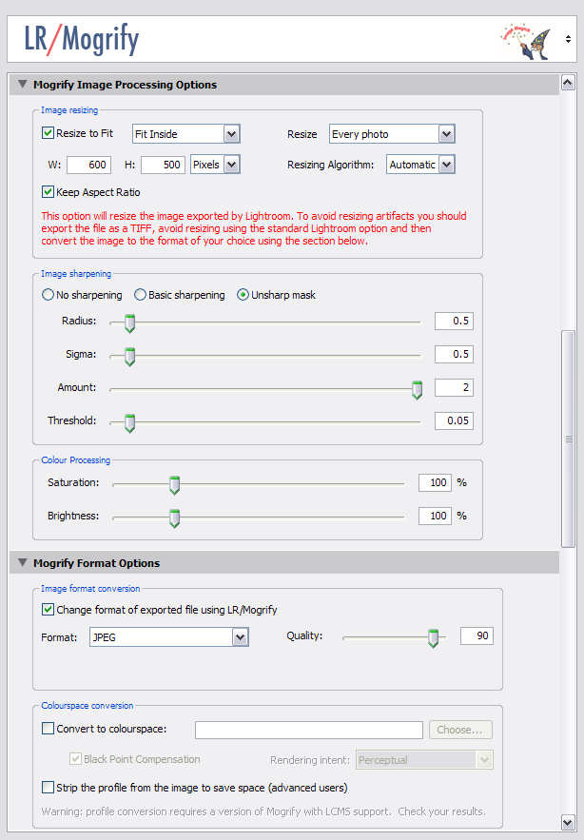Open the Rendering intent Perceptual dropdown

pos(424,760)
